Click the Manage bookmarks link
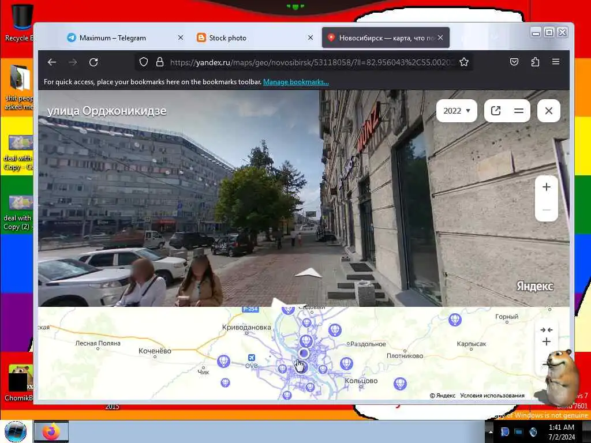 click(x=296, y=82)
